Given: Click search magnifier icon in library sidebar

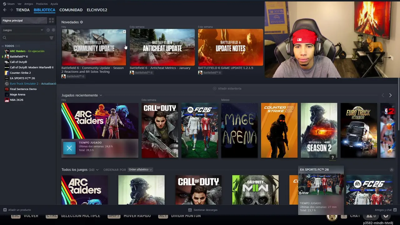Looking at the screenshot, I should [4, 38].
